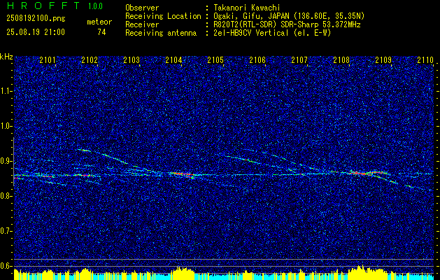Image resolution: width=440 pixels, height=280 pixels.
Task: Click the 2106 time marker
Action: [x=257, y=60]
